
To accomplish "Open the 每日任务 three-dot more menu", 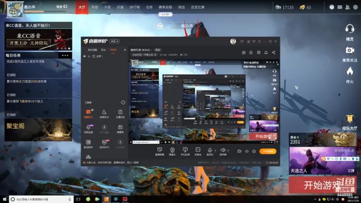I will click(65, 55).
